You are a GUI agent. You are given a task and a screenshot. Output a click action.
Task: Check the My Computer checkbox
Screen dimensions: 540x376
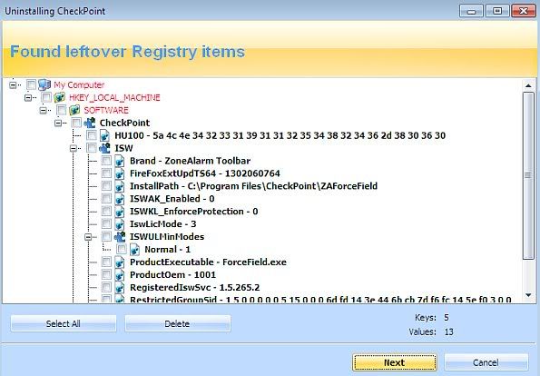coord(31,84)
